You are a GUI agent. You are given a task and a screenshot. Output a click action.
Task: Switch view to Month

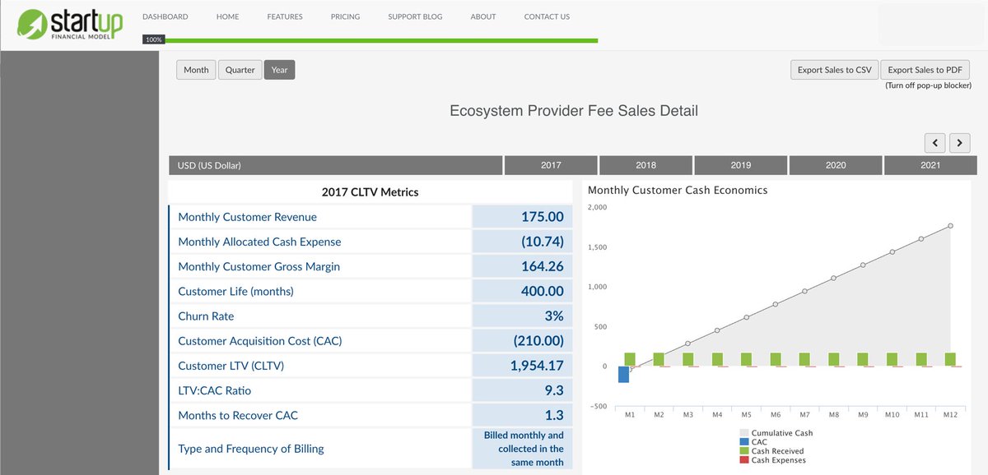[196, 70]
